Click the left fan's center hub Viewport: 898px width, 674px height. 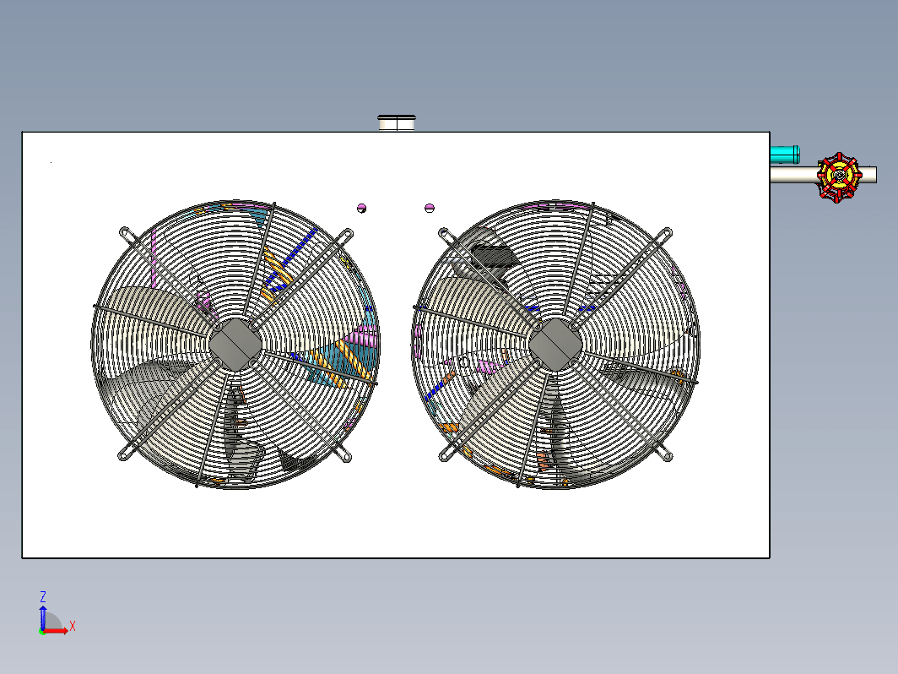click(235, 344)
